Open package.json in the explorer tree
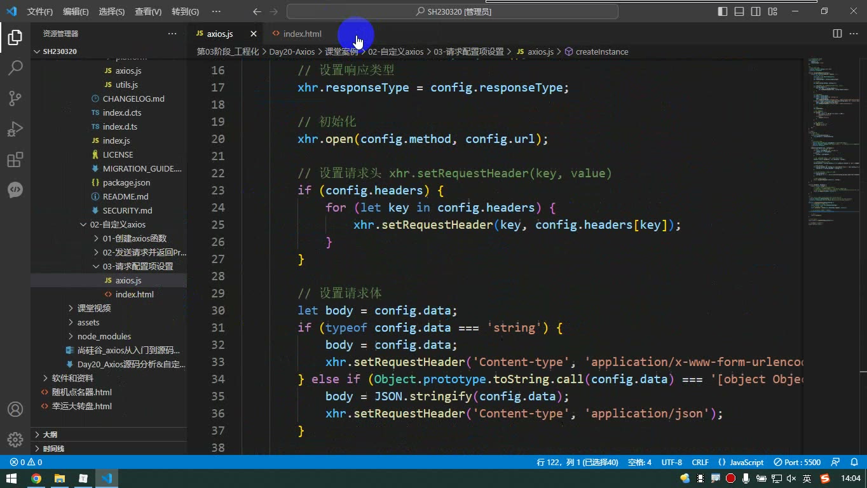 click(x=126, y=182)
